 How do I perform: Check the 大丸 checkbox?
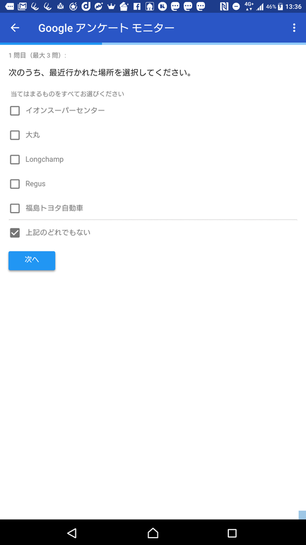pyautogui.click(x=15, y=135)
